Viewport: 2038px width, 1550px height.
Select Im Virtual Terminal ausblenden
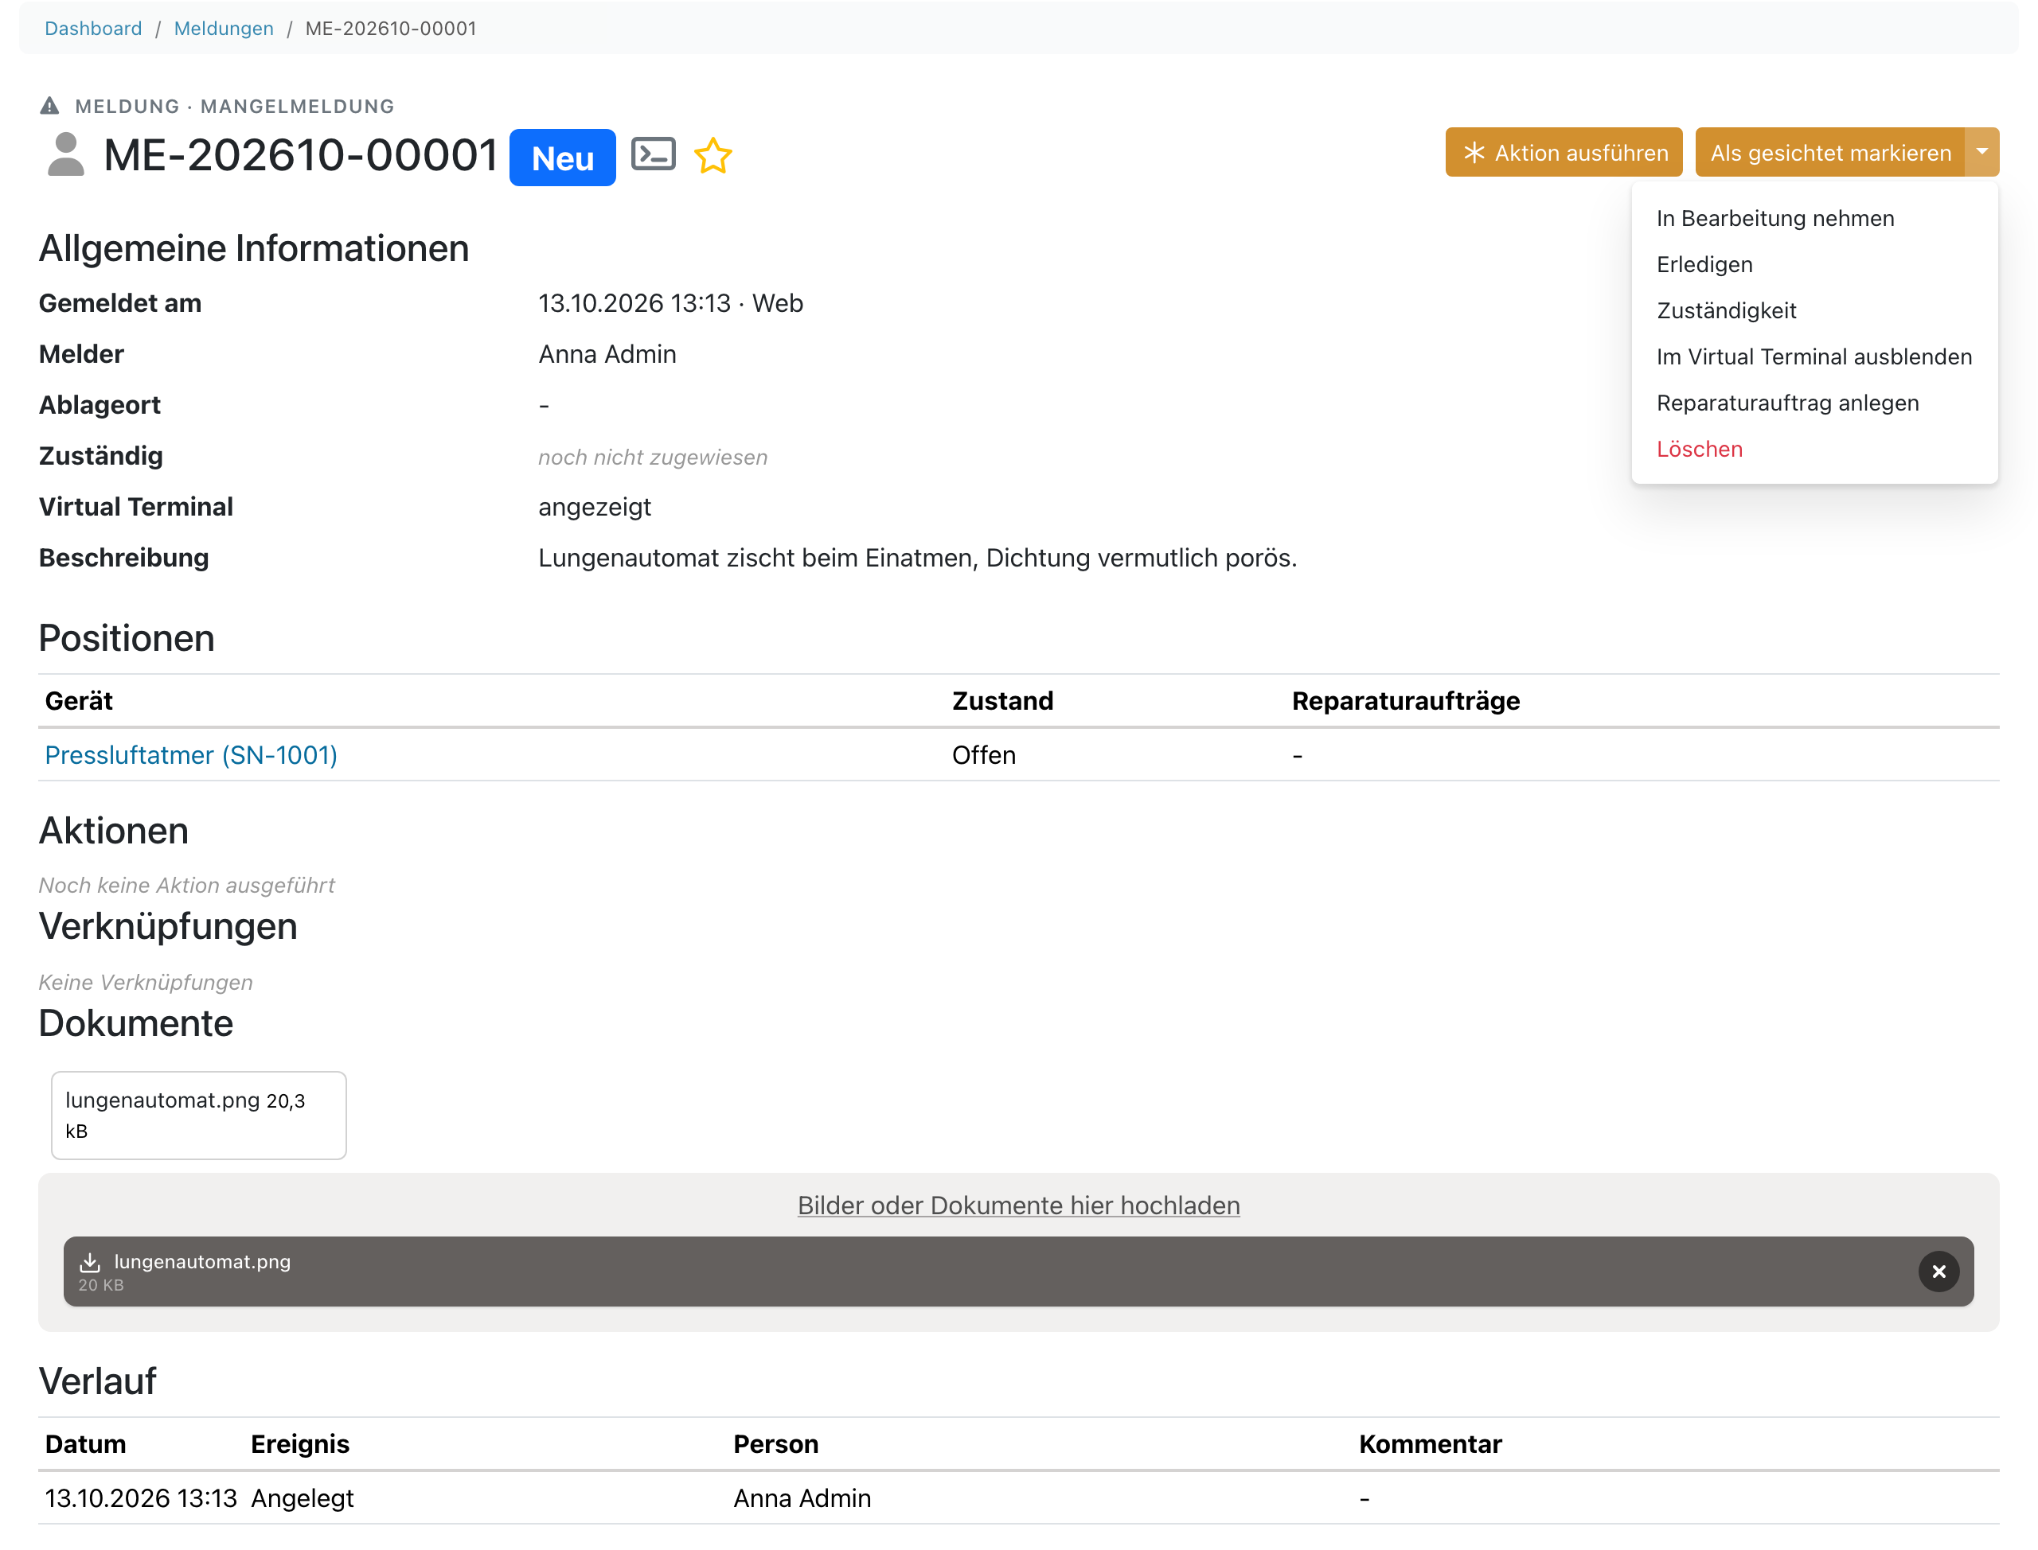(x=1813, y=357)
